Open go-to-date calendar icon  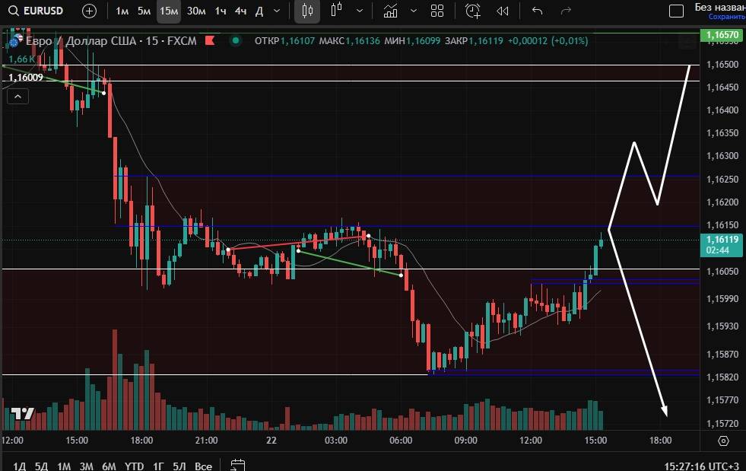[x=238, y=465]
